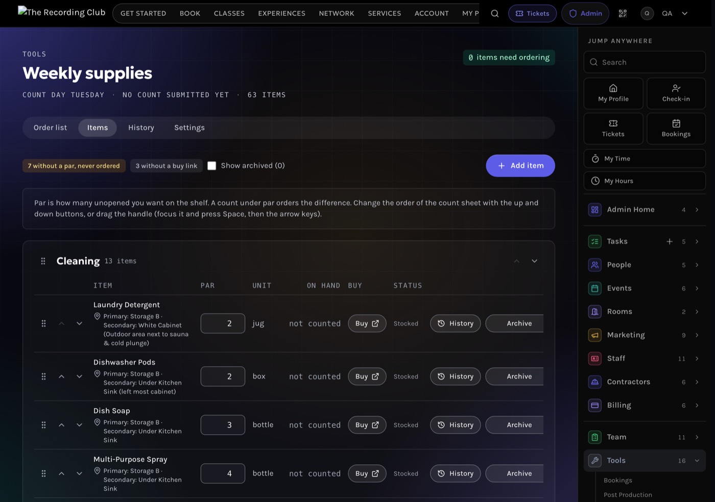This screenshot has width=715, height=502.
Task: Open Tickets tile in Jump Anywhere panel
Action: click(x=613, y=129)
